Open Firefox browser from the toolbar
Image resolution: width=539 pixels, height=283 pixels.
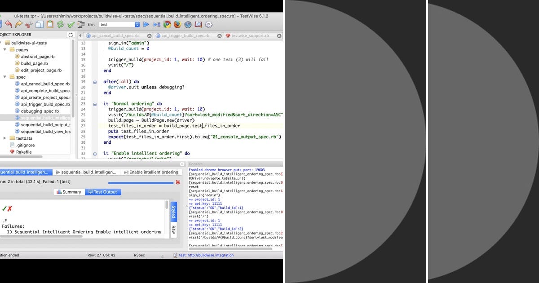[177, 25]
